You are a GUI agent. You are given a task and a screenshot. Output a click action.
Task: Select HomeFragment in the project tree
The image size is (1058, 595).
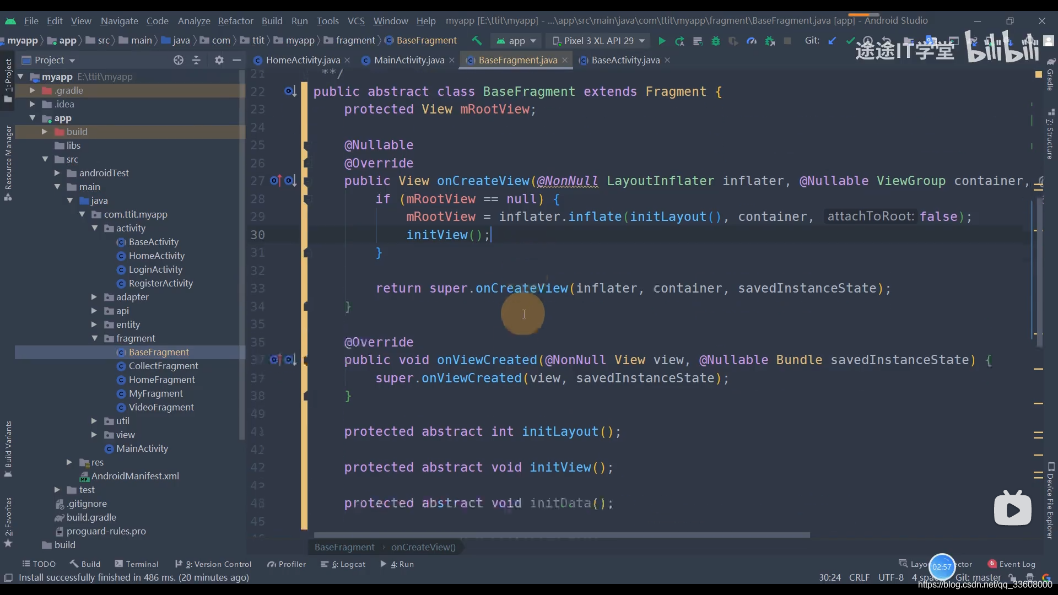[x=161, y=380]
